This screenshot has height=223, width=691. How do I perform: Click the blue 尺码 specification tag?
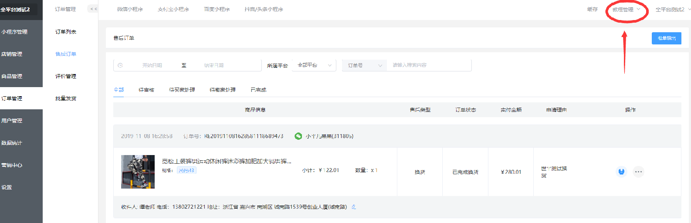186,170
